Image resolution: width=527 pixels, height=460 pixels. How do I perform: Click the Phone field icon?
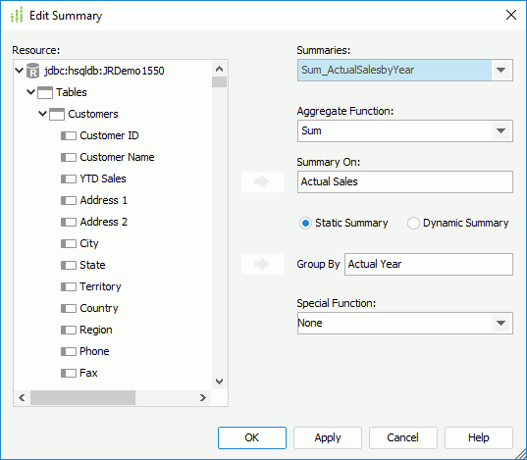69,351
